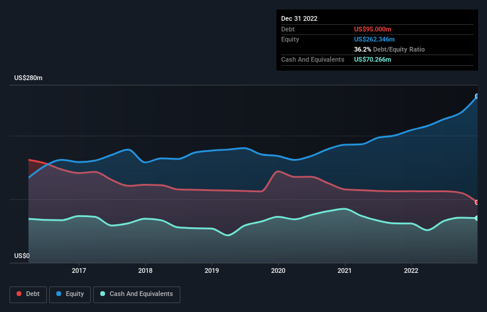Click the 2018 x-axis label
The image size is (487, 312).
point(145,270)
